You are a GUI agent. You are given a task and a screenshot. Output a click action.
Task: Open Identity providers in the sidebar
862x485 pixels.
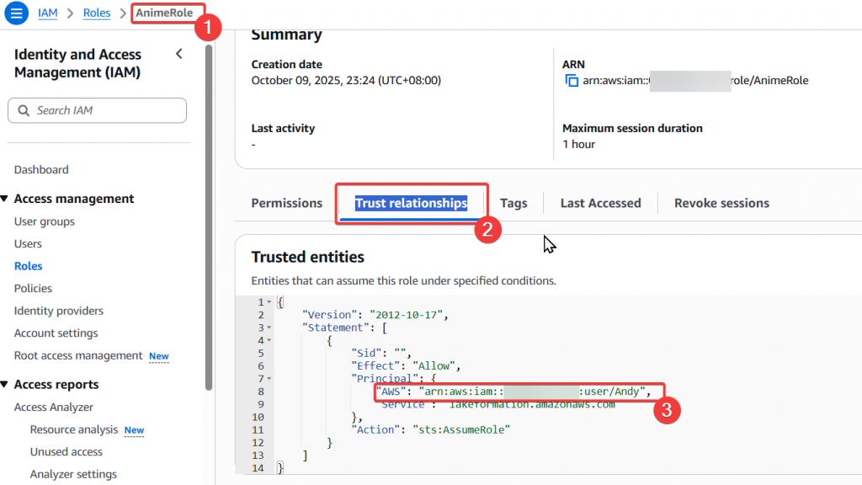(x=59, y=311)
